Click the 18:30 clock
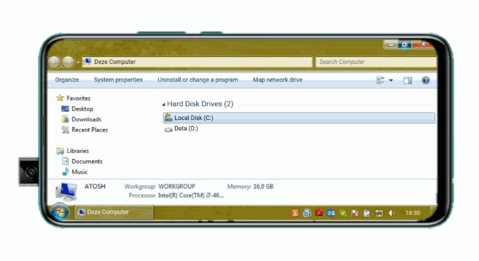This screenshot has width=479, height=261. [413, 213]
